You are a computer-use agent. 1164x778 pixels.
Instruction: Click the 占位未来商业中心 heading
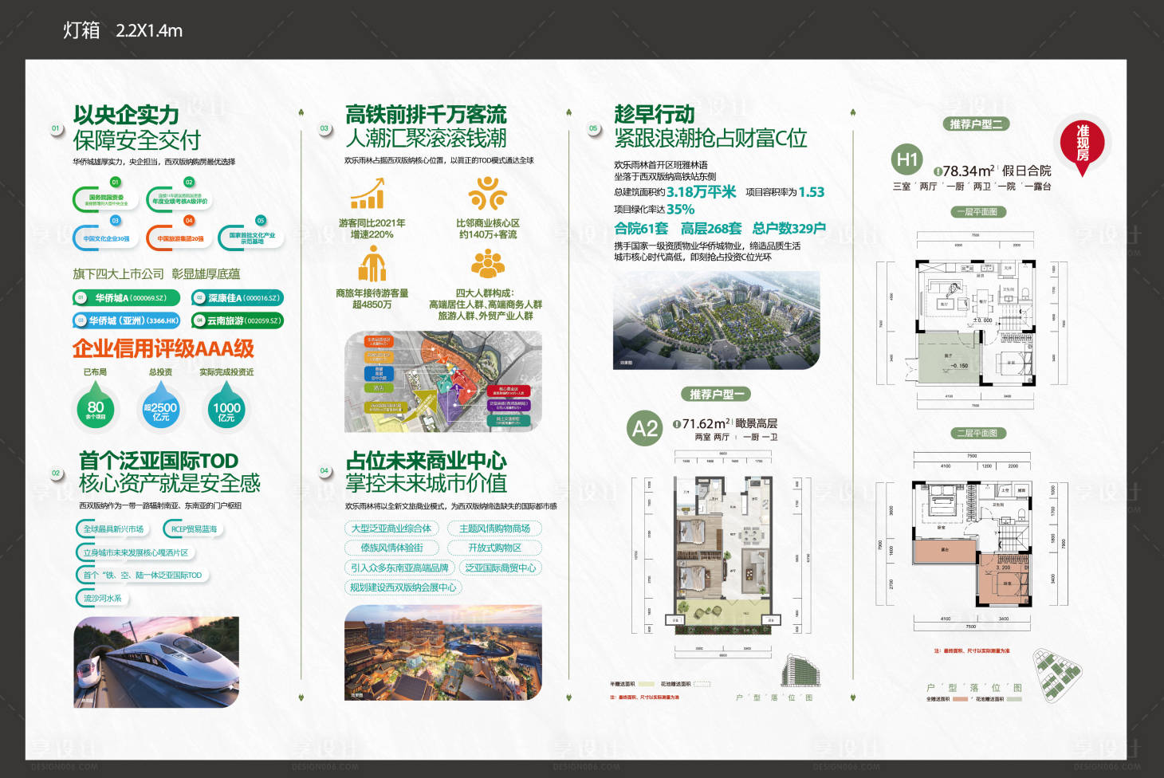[426, 461]
